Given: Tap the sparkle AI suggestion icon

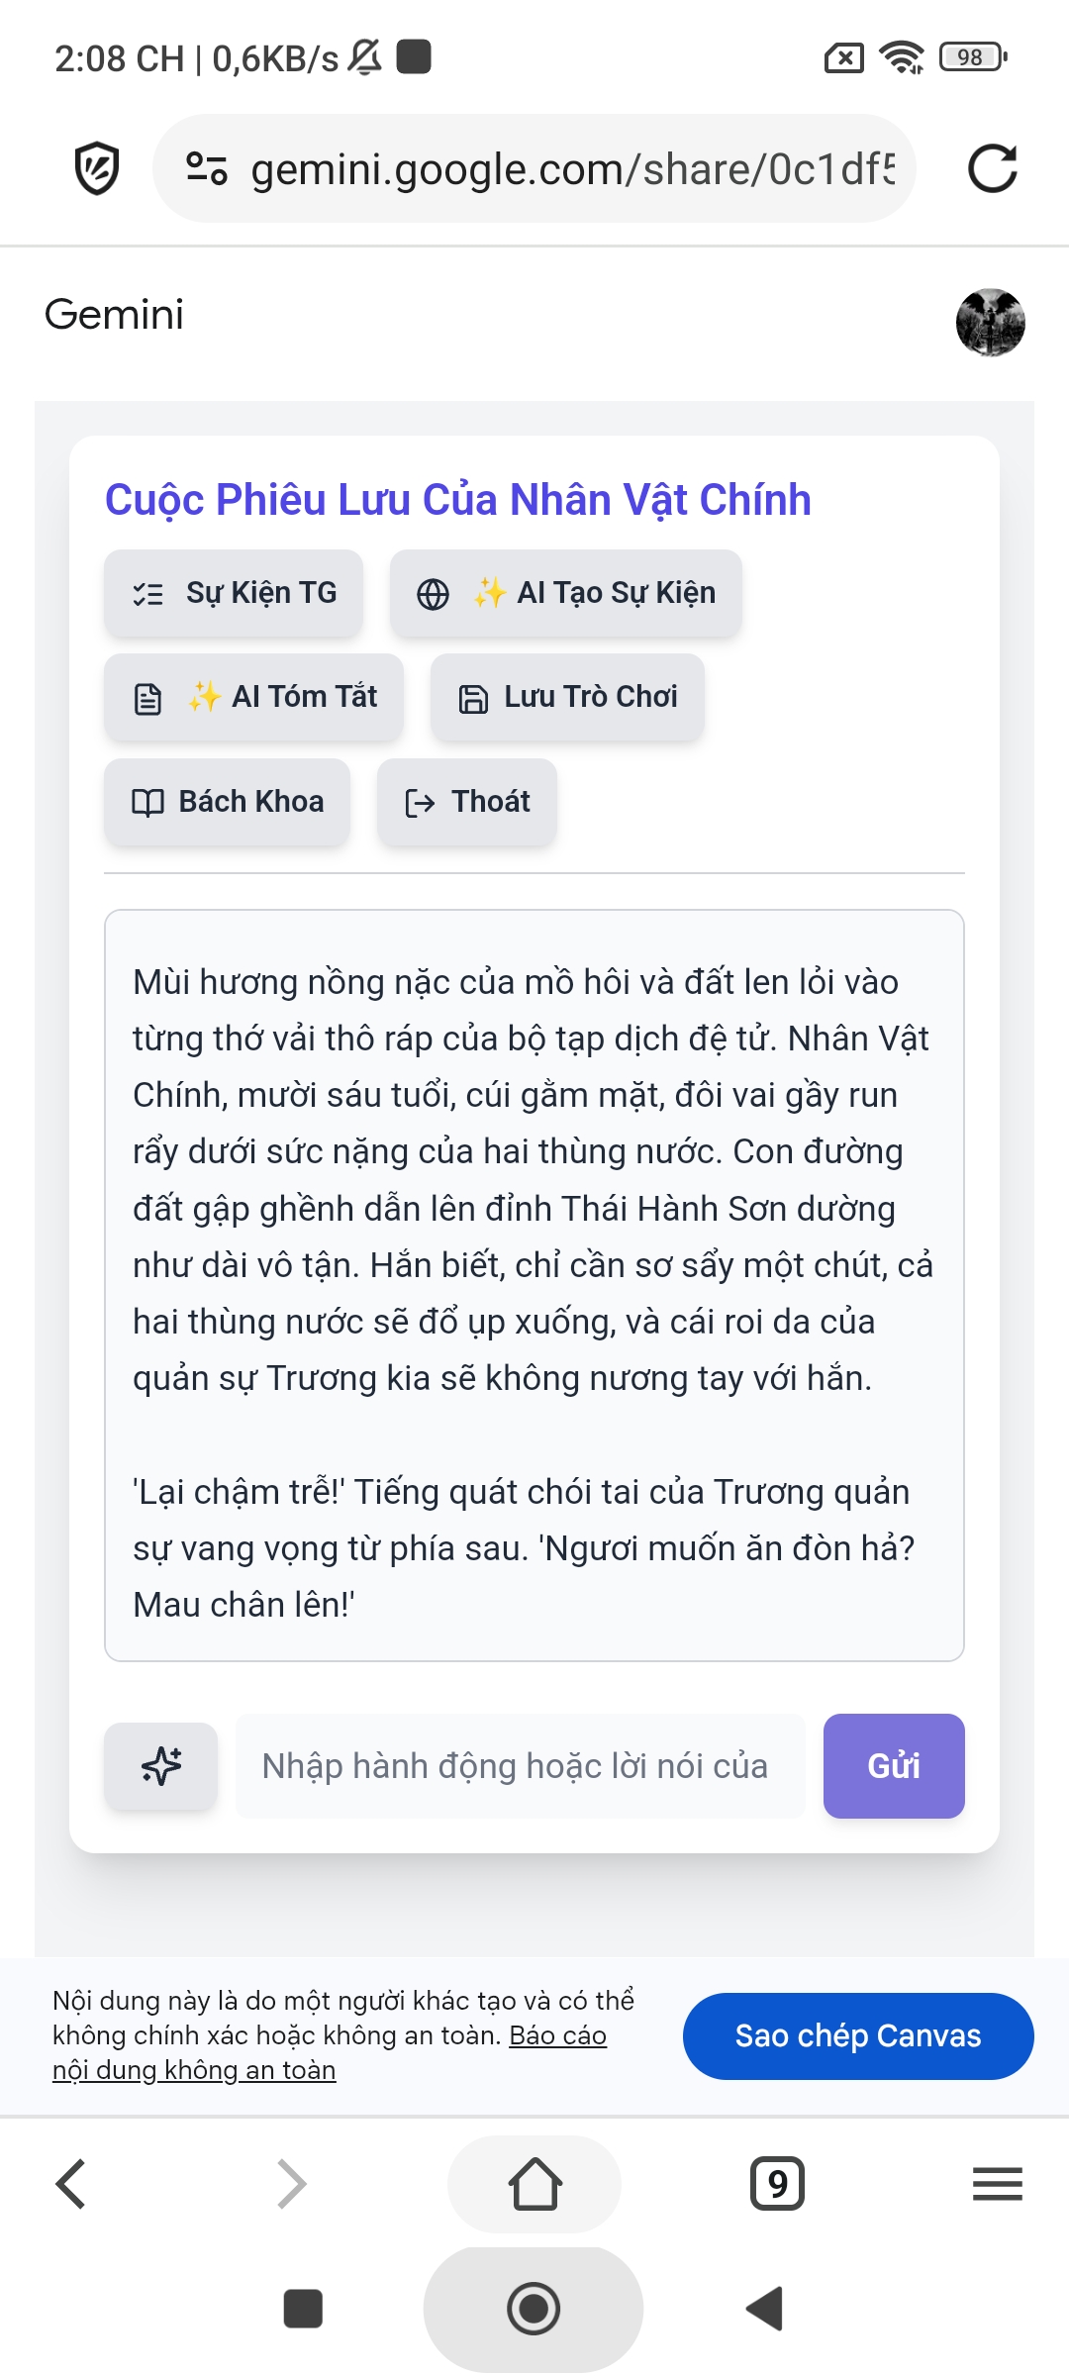Looking at the screenshot, I should pyautogui.click(x=161, y=1766).
